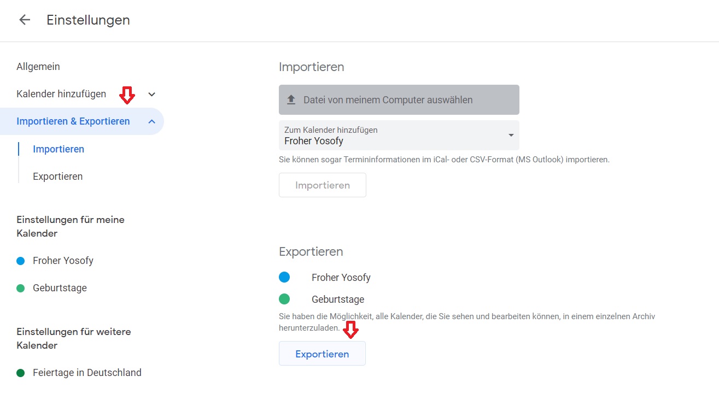Click the archive download description text

(x=467, y=322)
